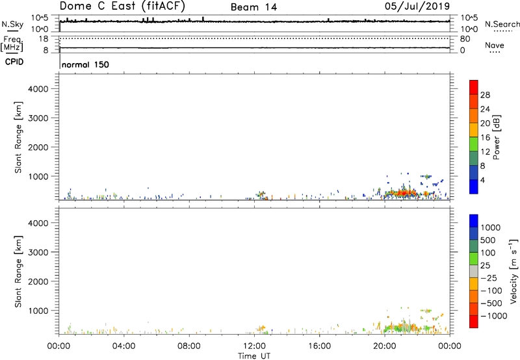Viewport: 520px width, 360px height.
Task: Click the 'CPID' label
Action: [x=14, y=62]
